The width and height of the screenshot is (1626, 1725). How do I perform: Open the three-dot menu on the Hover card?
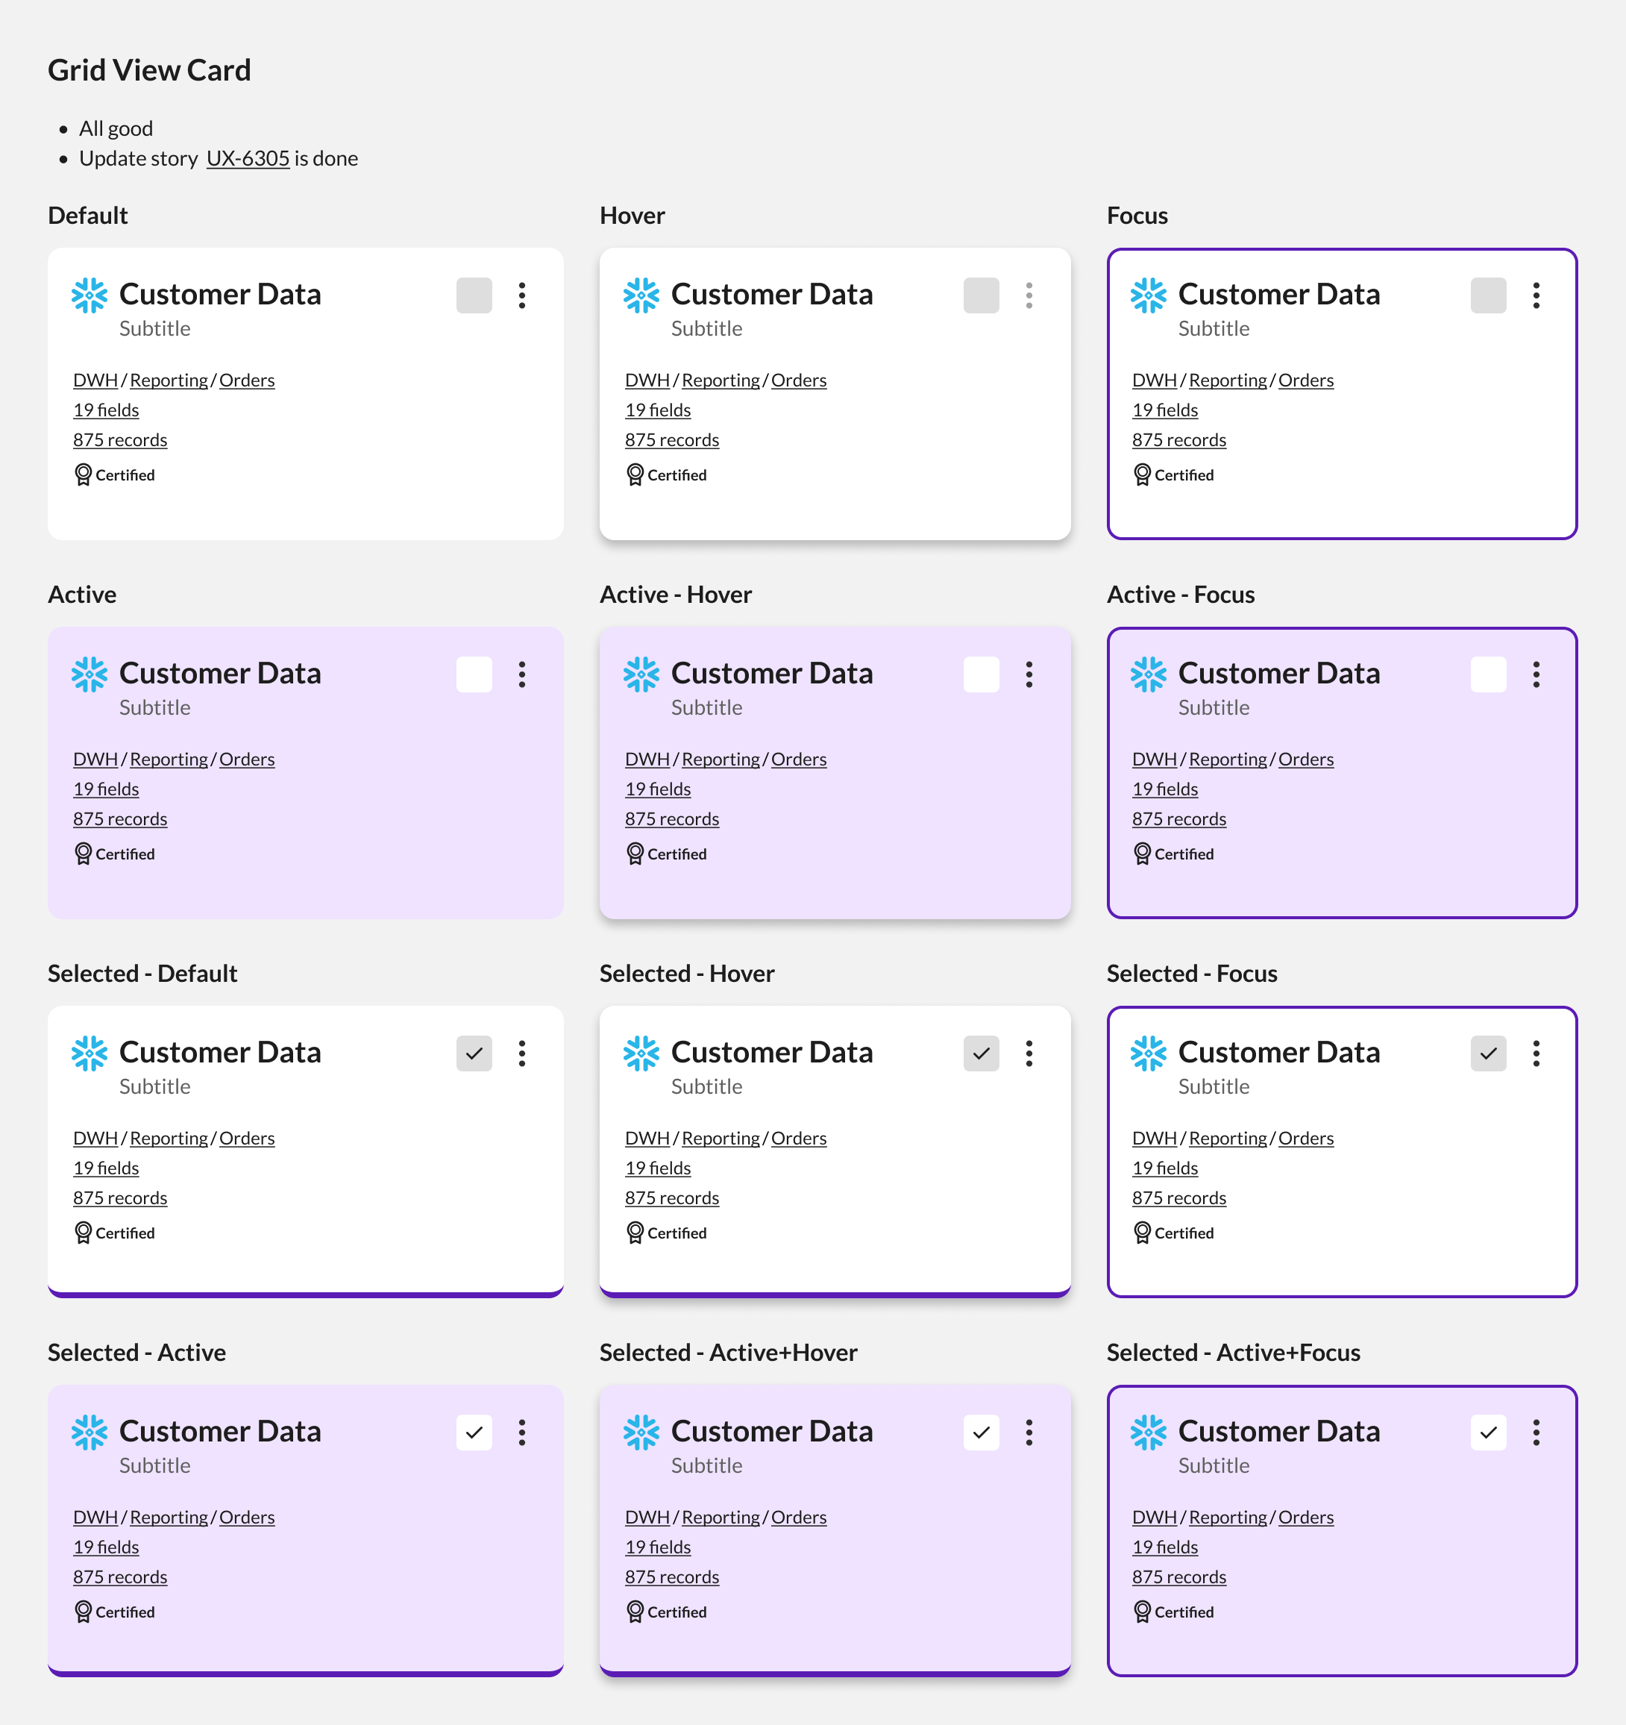(1029, 296)
